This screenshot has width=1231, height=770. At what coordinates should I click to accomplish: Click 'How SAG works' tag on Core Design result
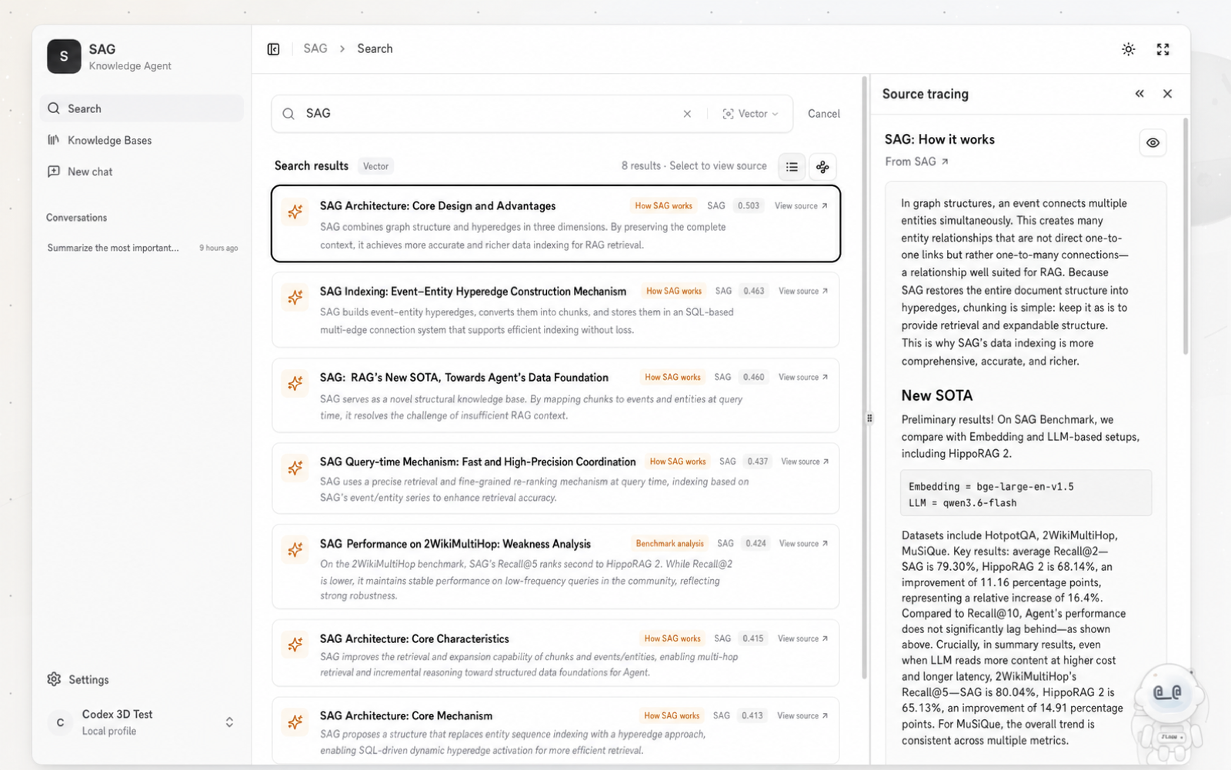[663, 206]
